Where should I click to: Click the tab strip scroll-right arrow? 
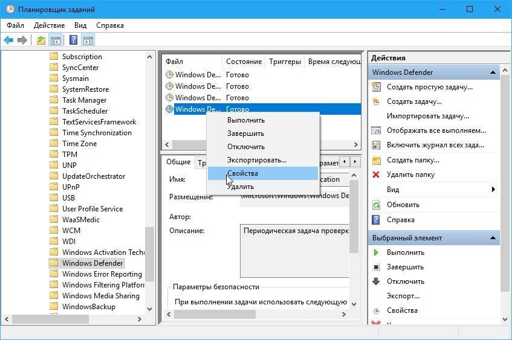click(355, 161)
